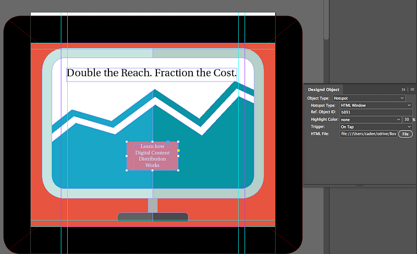Click the Ref. Object ID label
Screen dimensions: 417x254
[x=323, y=112]
